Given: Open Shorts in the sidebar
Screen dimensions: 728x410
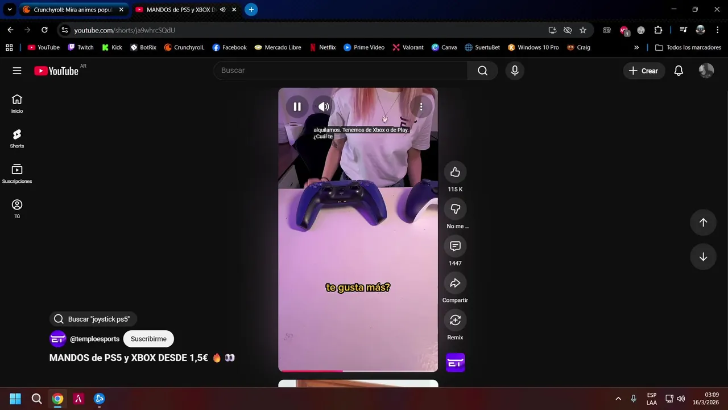Looking at the screenshot, I should pos(17,138).
